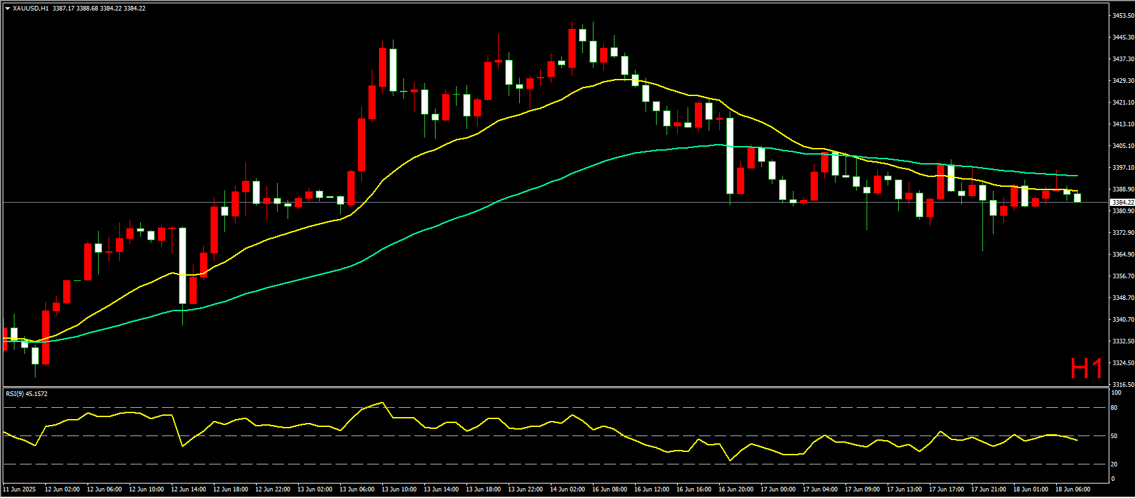Click the 17 Jun 21:00 time label
This screenshot has height=498, width=1135.
click(x=988, y=489)
